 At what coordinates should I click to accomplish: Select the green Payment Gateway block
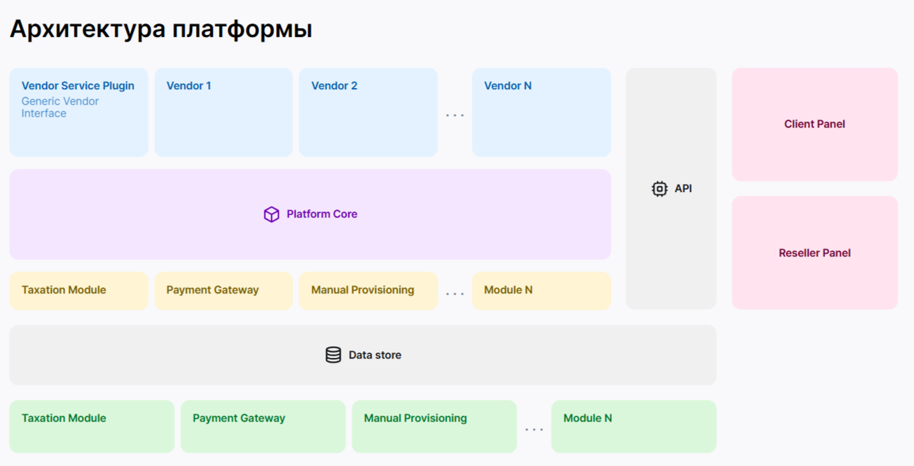coord(263,426)
